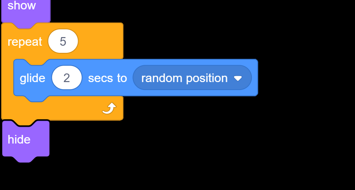This screenshot has width=355, height=190.
Task: Click the word repeat on orange block
Action: pyautogui.click(x=25, y=42)
